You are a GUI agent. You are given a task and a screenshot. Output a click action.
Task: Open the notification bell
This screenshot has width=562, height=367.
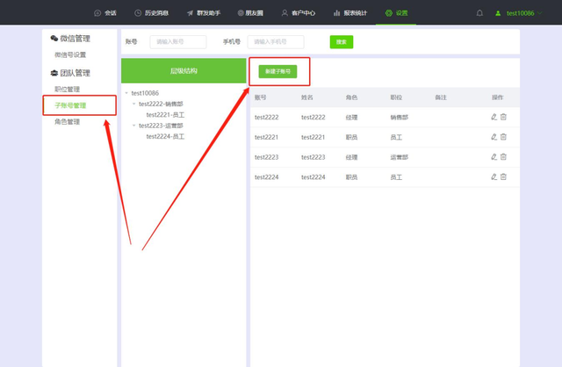pos(479,13)
